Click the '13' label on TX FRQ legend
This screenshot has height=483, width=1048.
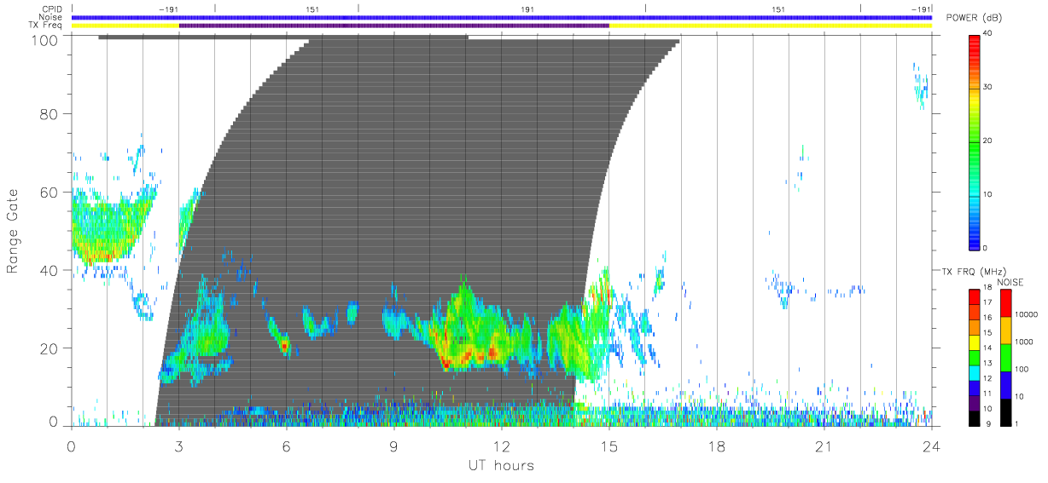pyautogui.click(x=987, y=363)
